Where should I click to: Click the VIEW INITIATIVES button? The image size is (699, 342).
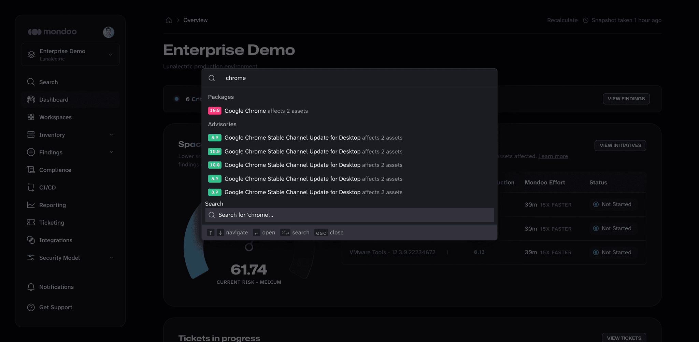click(x=620, y=145)
